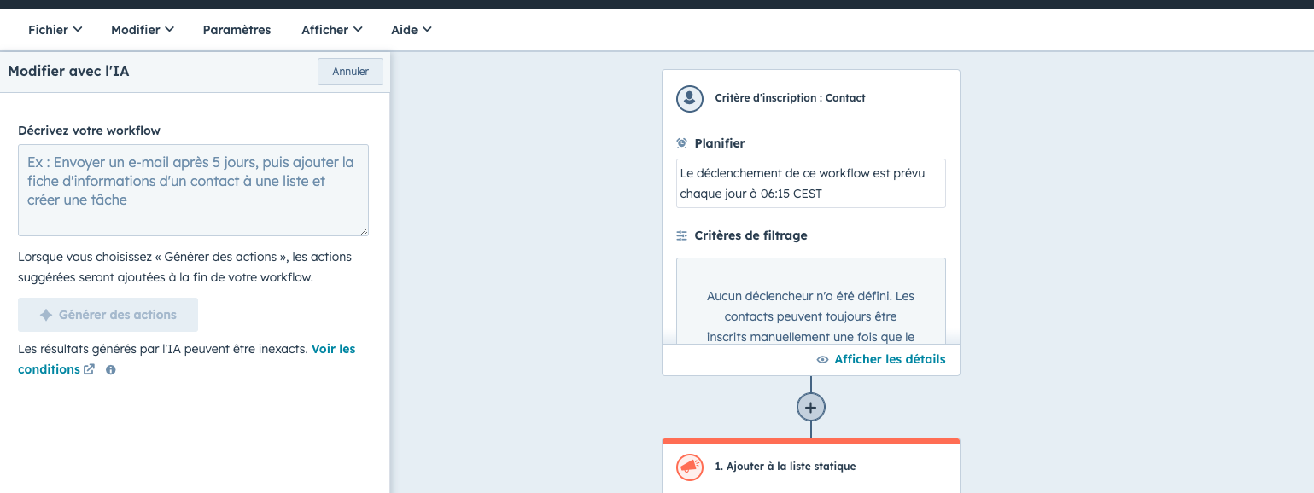Click the Fichier dropdown chevron

click(x=78, y=29)
